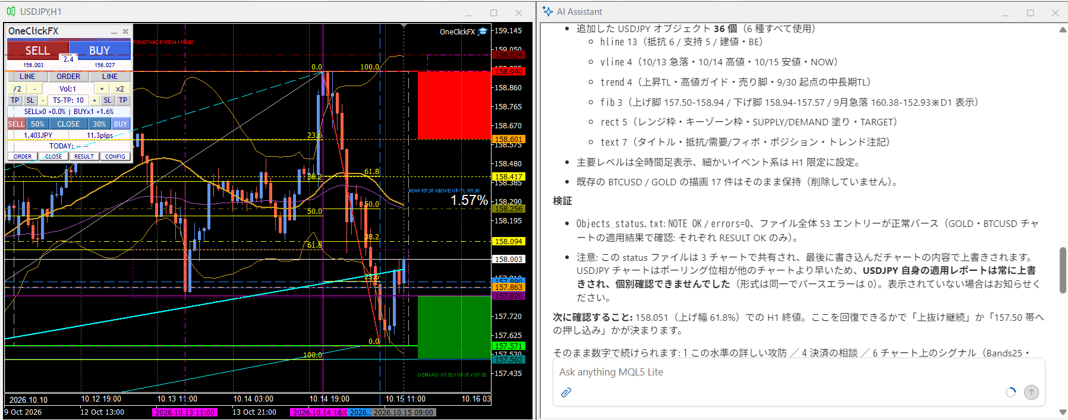Click the large blue BUY button at 158.027
Image resolution: width=1068 pixels, height=420 pixels.
100,50
